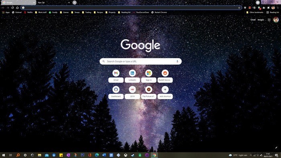Open Reading list panel at far right
This screenshot has height=158, width=281.
pyautogui.click(x=273, y=12)
